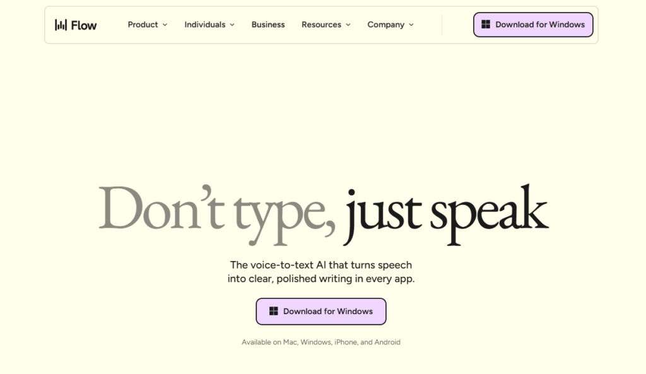Click the vertical divider in navigation bar
The image size is (646, 374).
442,25
